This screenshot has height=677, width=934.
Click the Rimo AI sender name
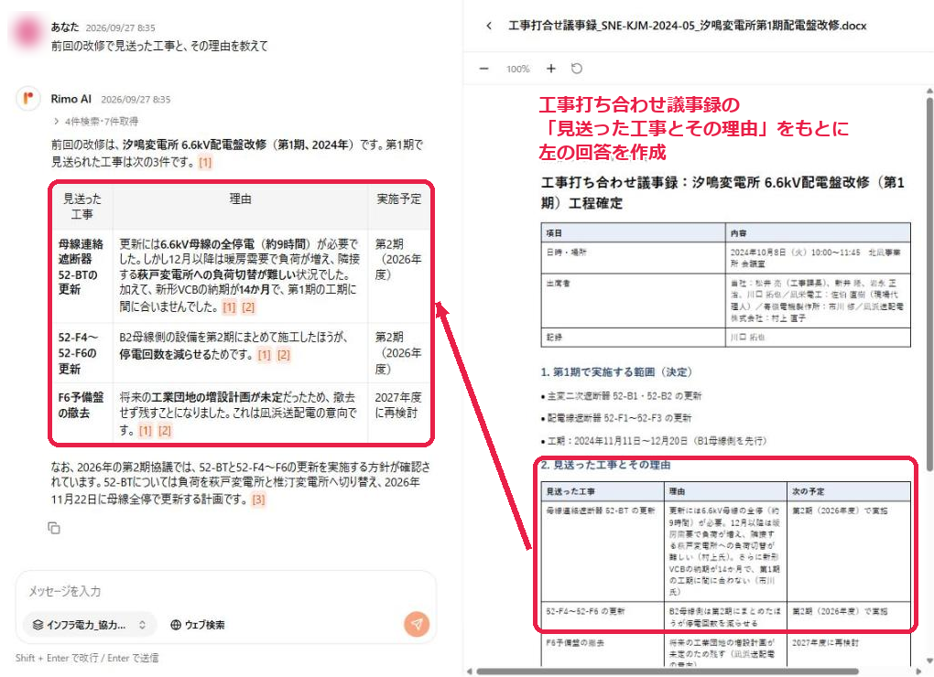[x=71, y=99]
